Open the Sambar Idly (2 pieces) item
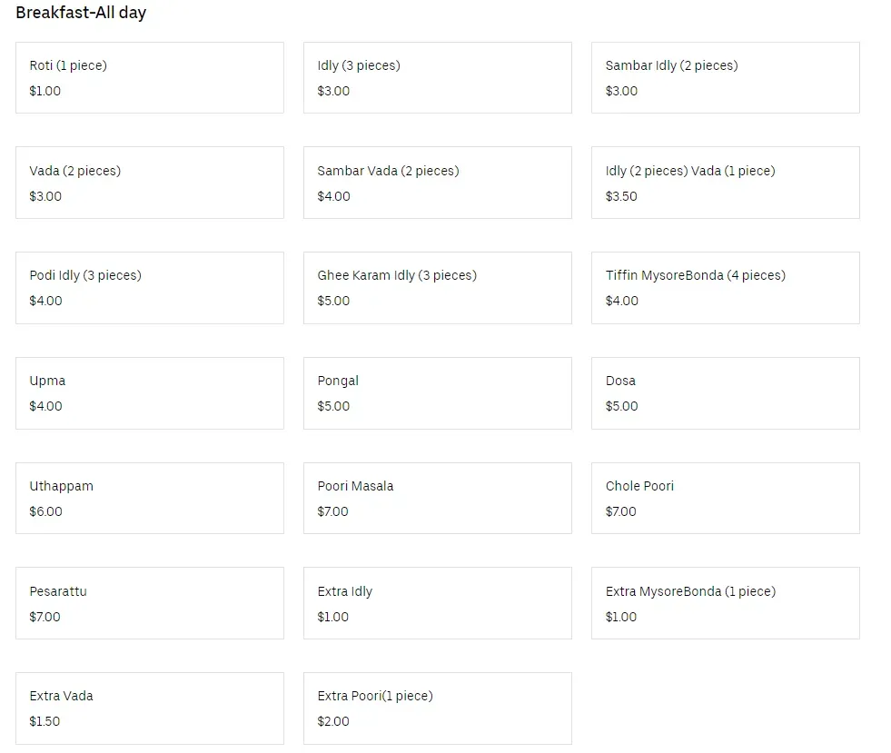 725,78
